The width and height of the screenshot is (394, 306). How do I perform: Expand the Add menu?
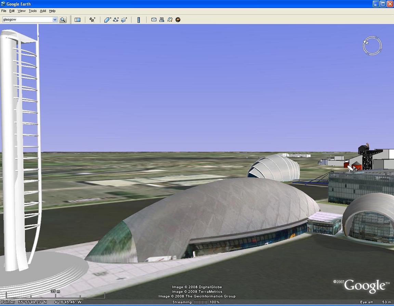(43, 11)
